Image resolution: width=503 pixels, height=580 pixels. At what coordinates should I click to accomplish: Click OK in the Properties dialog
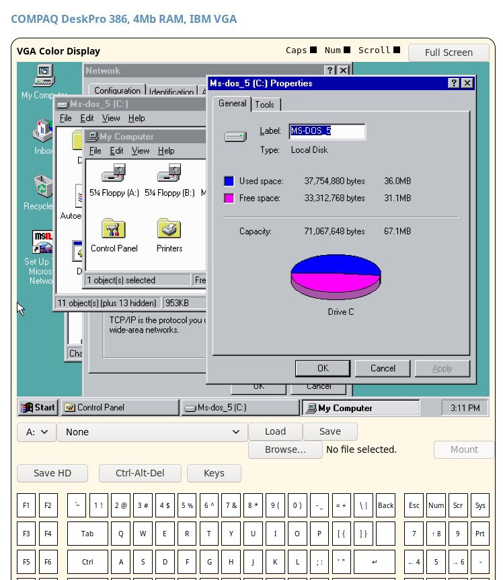tap(323, 369)
